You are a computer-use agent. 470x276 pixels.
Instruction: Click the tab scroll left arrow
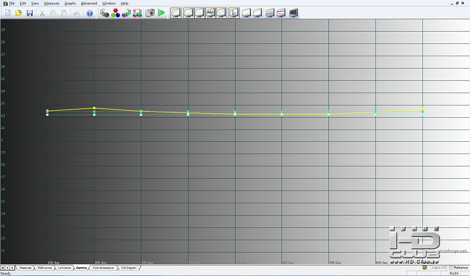tap(8, 268)
